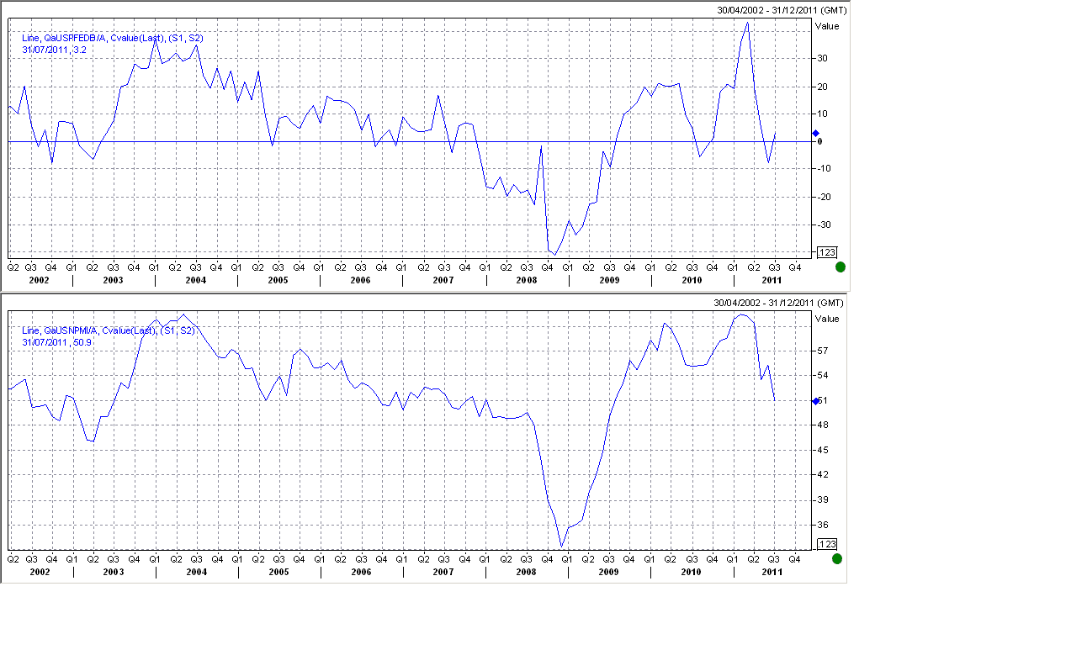Click the blue diamond marker on top chart axis
Image resolution: width=1066 pixels, height=671 pixels.
click(815, 133)
